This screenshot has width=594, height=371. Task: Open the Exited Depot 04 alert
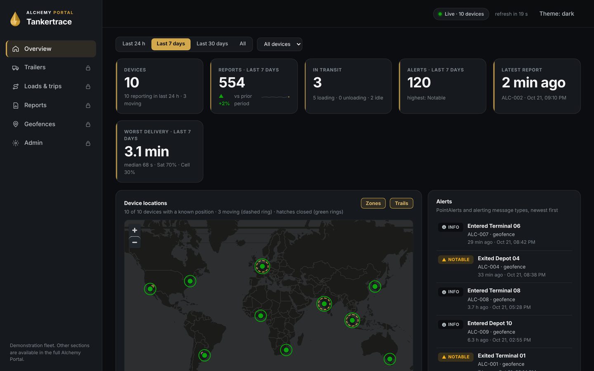504,267
